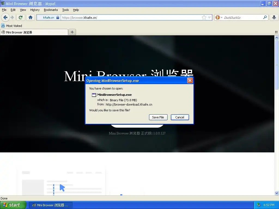Close the Opening MiniBrowserSetup.exe dialog
Image resolution: width=279 pixels, height=209 pixels.
190,81
